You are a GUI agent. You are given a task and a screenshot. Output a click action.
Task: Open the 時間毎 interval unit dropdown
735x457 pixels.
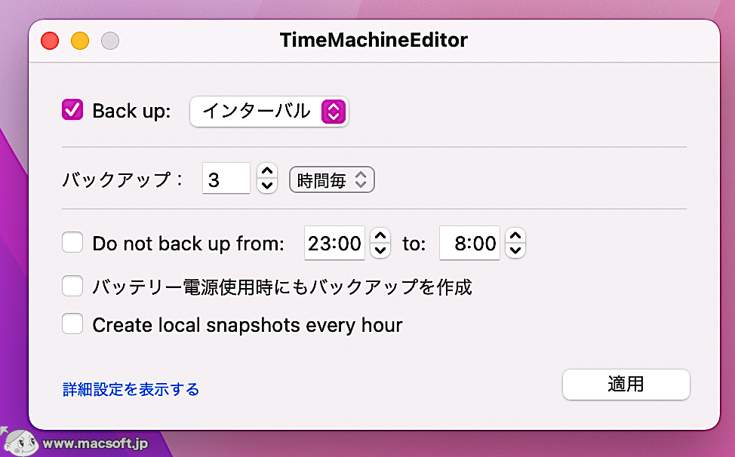point(331,179)
